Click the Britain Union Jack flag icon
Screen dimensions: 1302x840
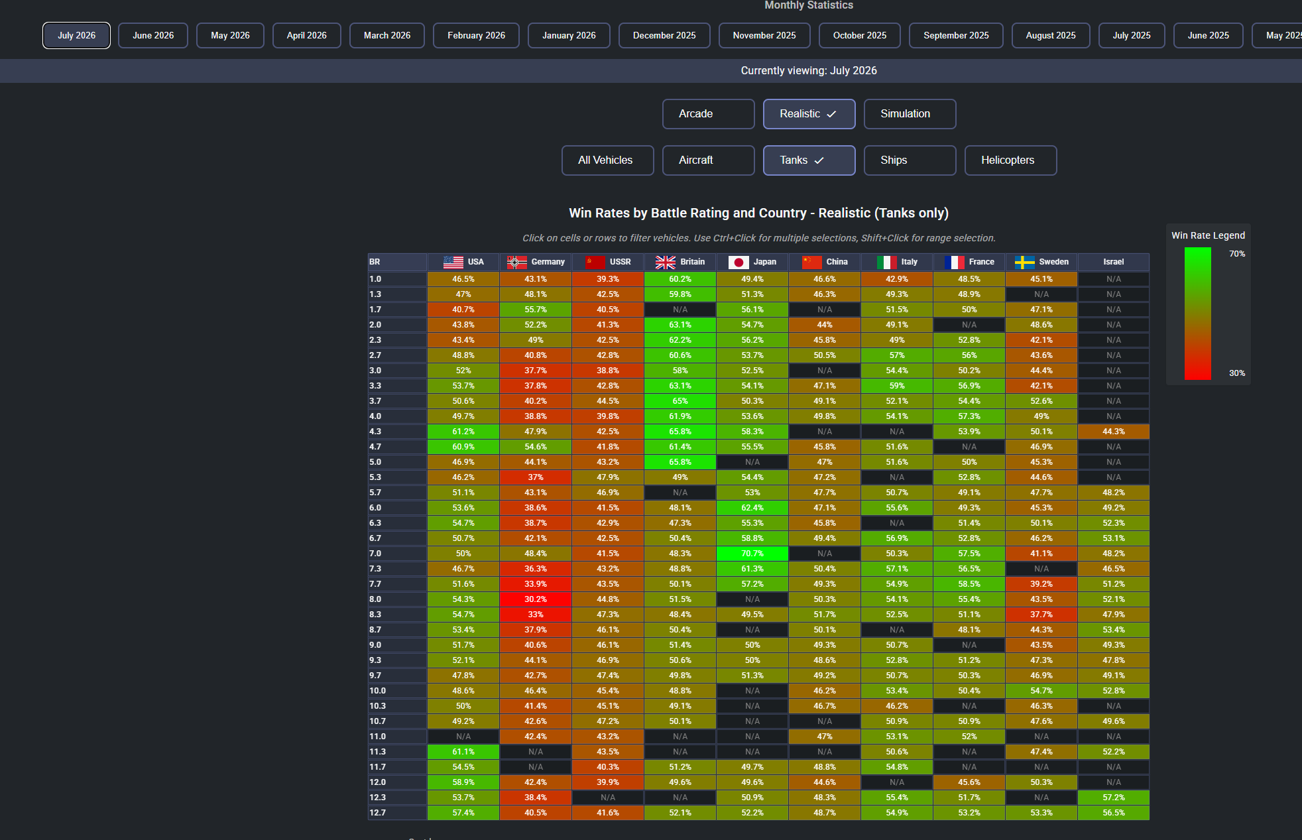pos(666,262)
